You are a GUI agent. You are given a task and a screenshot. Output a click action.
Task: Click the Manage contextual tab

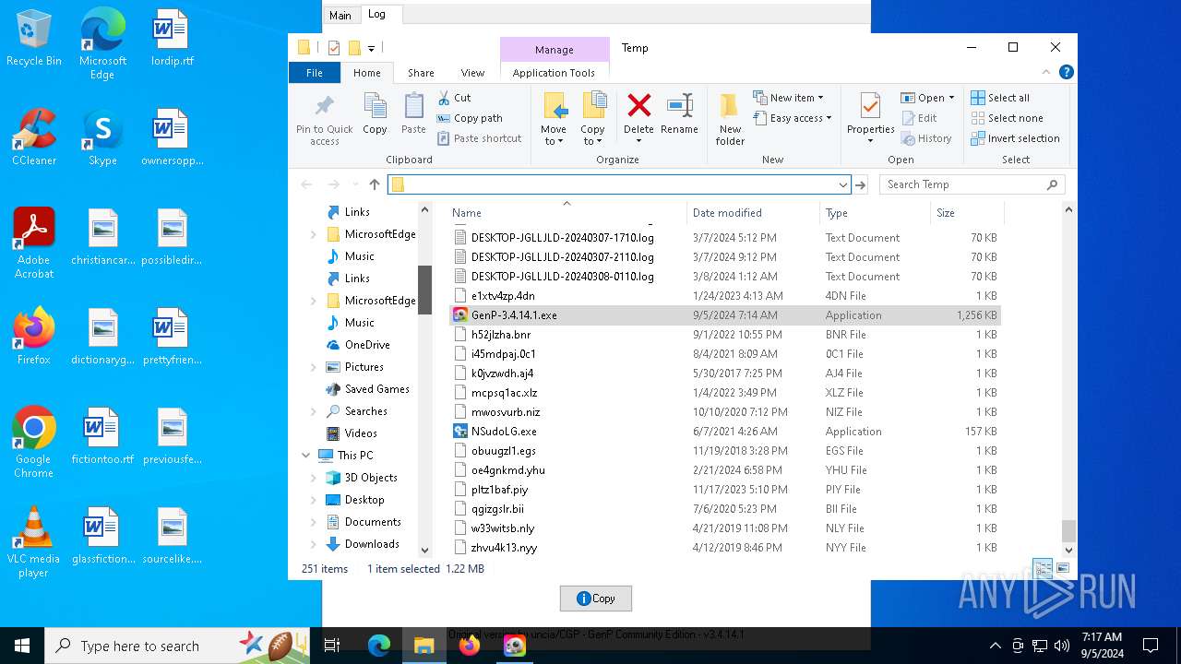555,50
